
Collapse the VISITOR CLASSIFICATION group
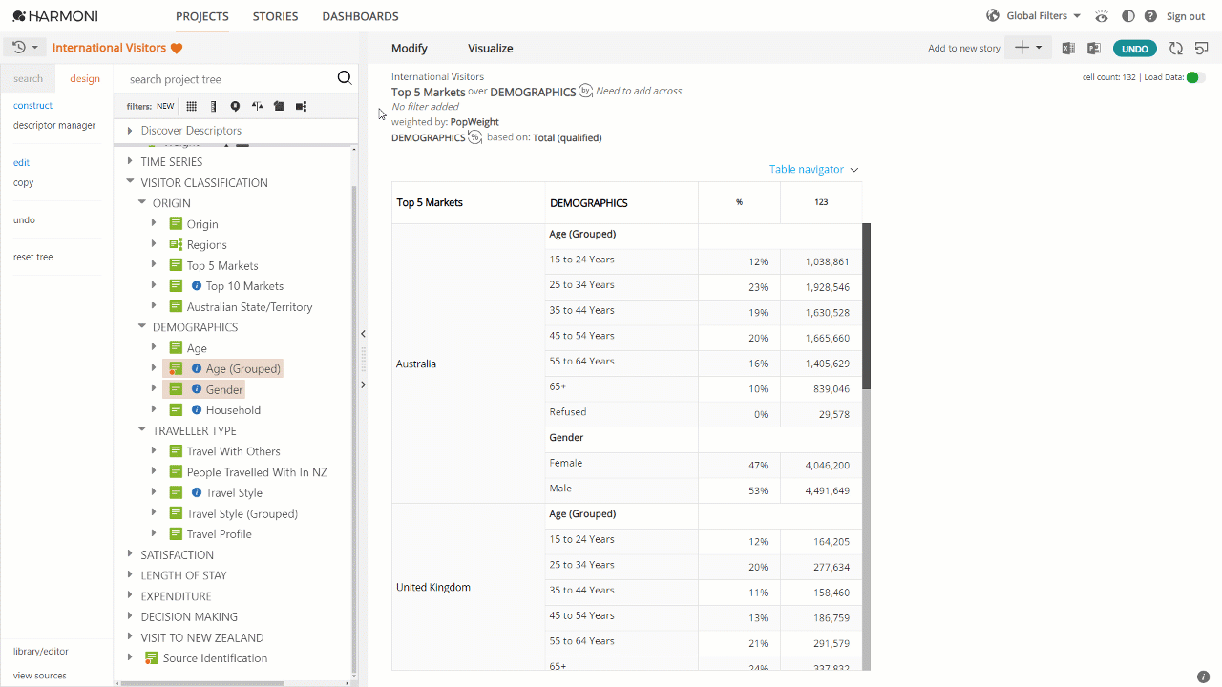[x=131, y=183]
